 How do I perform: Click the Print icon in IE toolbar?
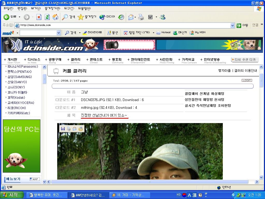coord(141,17)
